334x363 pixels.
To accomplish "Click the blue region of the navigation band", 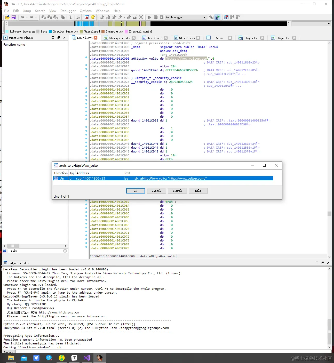I will pos(85,24).
